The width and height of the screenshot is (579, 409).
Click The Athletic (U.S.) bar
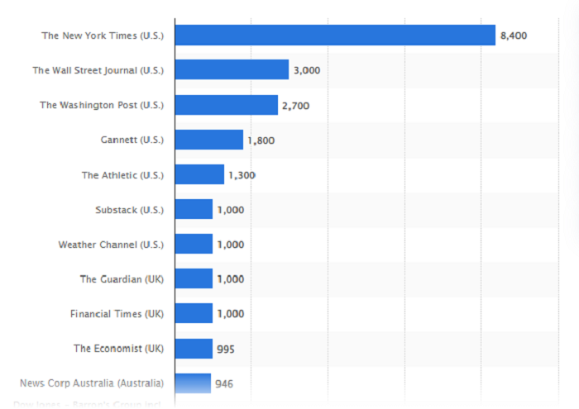(x=199, y=174)
